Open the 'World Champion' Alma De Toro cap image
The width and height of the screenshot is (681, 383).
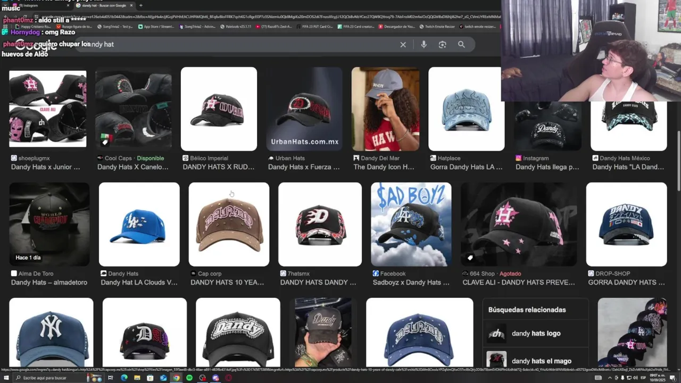[49, 224]
